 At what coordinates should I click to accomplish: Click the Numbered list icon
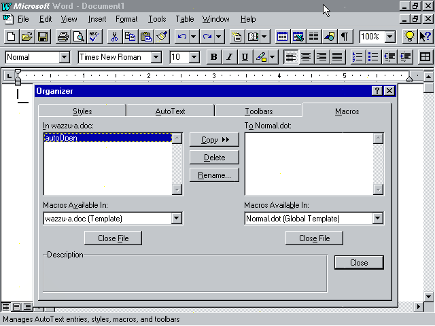pyautogui.click(x=358, y=57)
